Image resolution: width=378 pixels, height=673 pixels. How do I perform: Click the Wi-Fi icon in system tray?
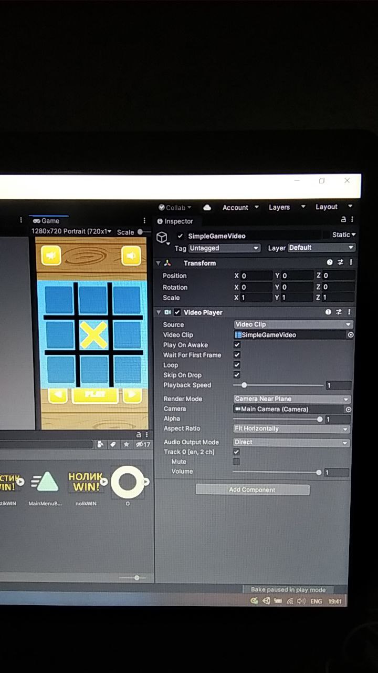click(290, 601)
